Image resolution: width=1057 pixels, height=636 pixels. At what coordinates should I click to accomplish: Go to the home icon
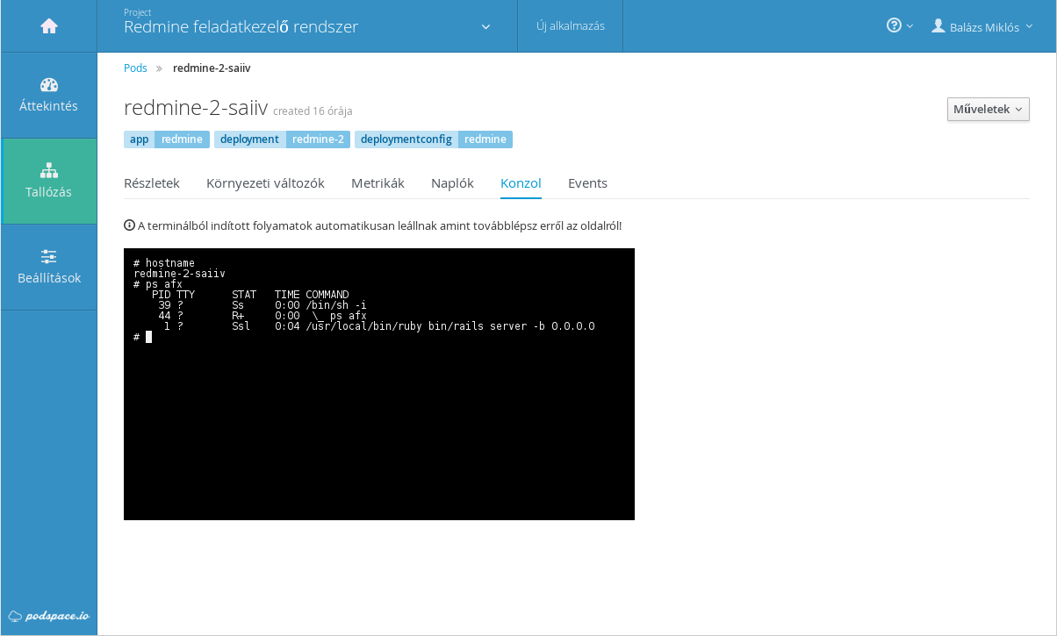point(49,26)
